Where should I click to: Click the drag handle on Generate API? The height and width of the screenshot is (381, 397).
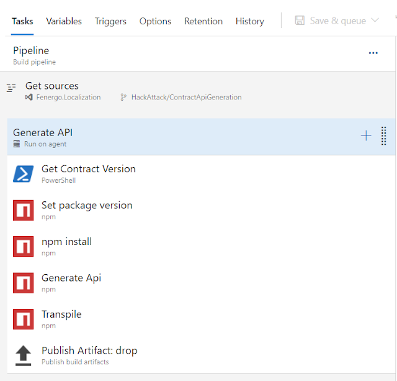[x=384, y=136]
